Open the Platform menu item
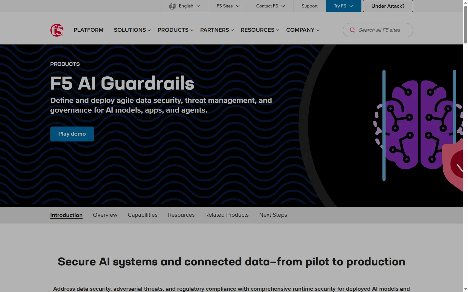Screen dimensions: 468x292 pos(88,30)
